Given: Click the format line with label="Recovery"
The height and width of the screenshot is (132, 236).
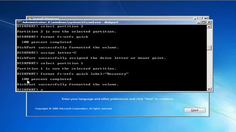Looking at the screenshot, I should point(73,74).
